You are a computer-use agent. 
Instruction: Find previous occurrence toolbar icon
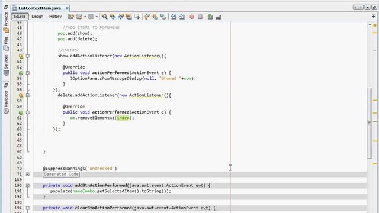point(113,17)
